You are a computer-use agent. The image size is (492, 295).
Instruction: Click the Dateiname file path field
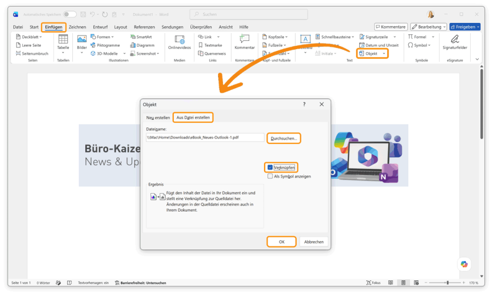tap(205, 137)
